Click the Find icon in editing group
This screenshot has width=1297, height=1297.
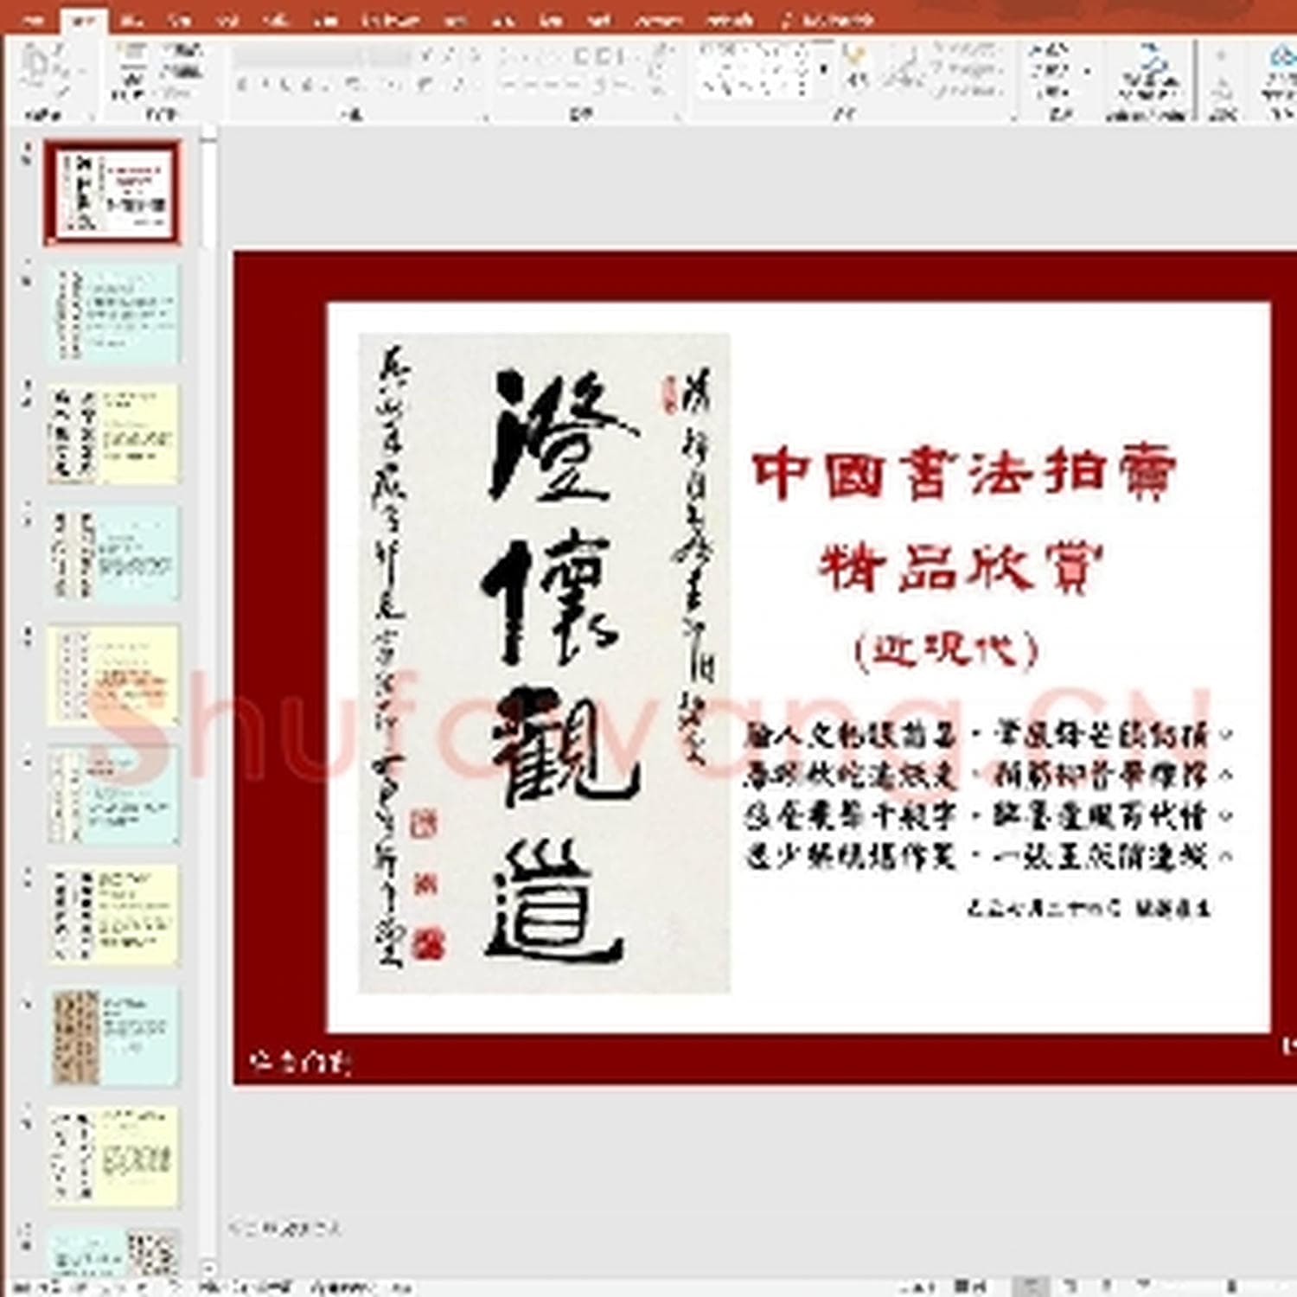coord(1050,51)
